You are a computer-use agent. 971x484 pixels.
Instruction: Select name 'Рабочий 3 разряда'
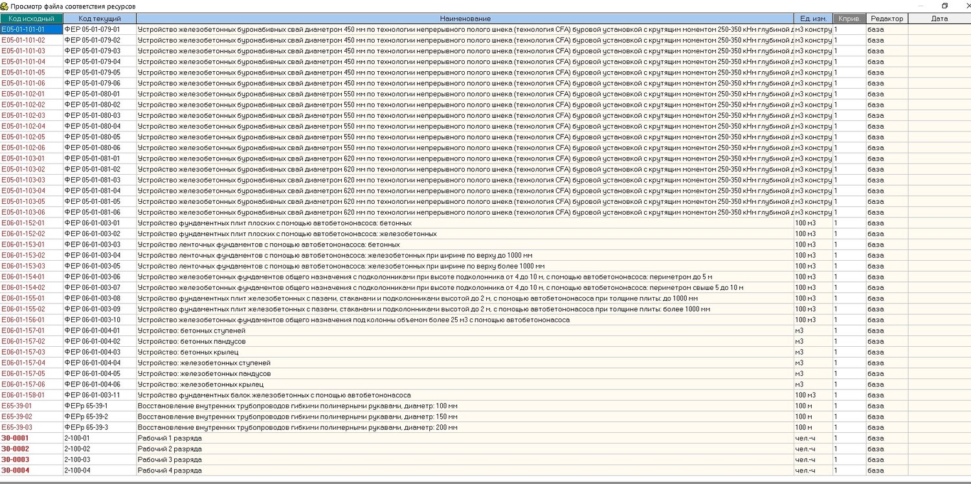coord(465,459)
